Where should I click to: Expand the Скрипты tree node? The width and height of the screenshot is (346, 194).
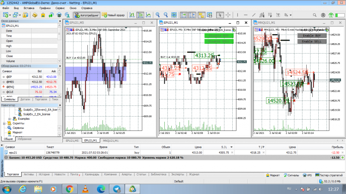pos(4,124)
